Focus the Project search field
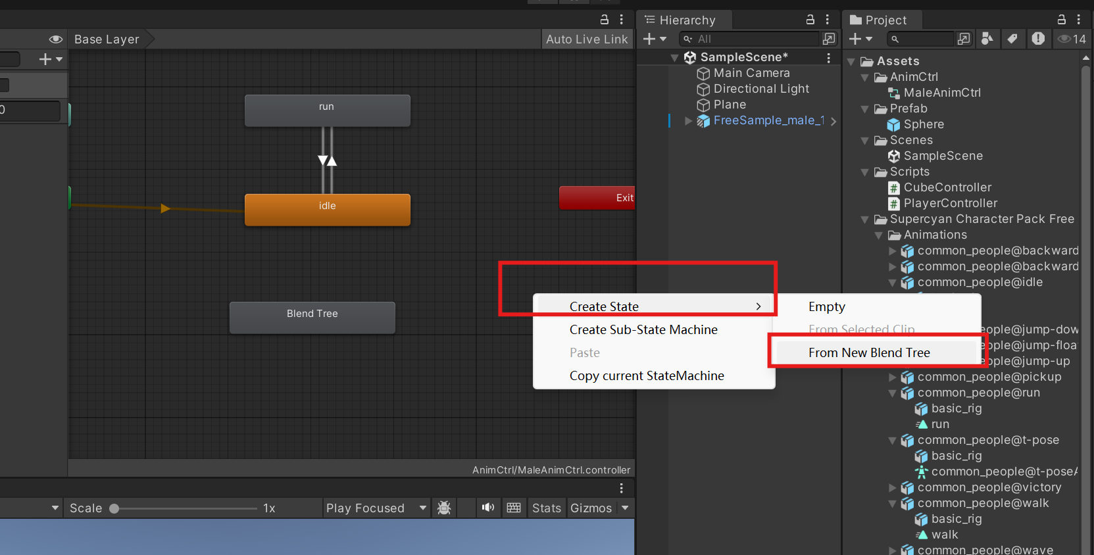The image size is (1094, 555). point(921,39)
